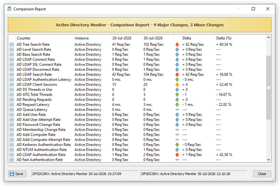Select the AD Request Latency row name
This screenshot has width=280, height=186.
coord(33,104)
